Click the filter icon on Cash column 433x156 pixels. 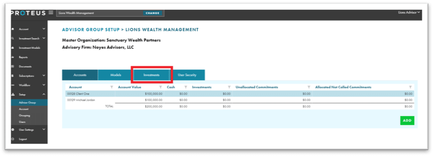click(186, 87)
